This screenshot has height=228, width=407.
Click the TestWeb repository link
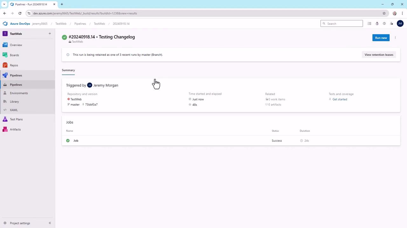pos(76,99)
